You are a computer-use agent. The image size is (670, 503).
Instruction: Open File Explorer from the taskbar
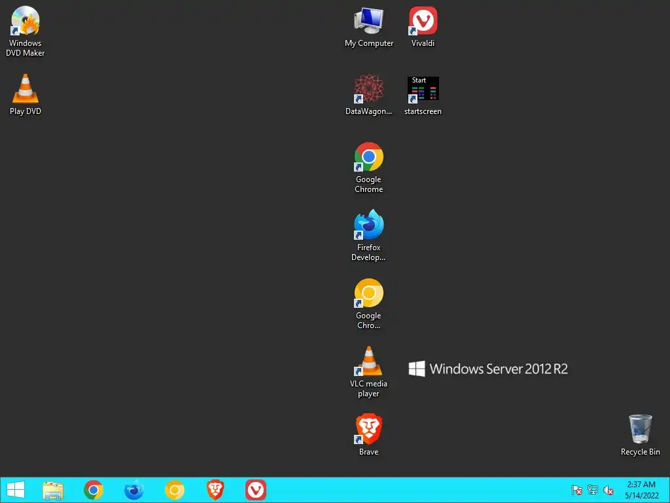click(53, 490)
